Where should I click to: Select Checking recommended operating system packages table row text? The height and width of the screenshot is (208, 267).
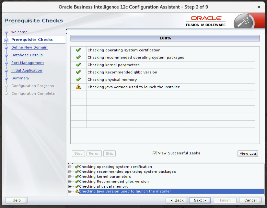[x=136, y=58]
